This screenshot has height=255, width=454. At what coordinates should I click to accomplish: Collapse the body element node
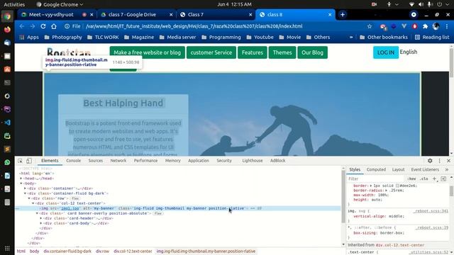tap(21, 183)
